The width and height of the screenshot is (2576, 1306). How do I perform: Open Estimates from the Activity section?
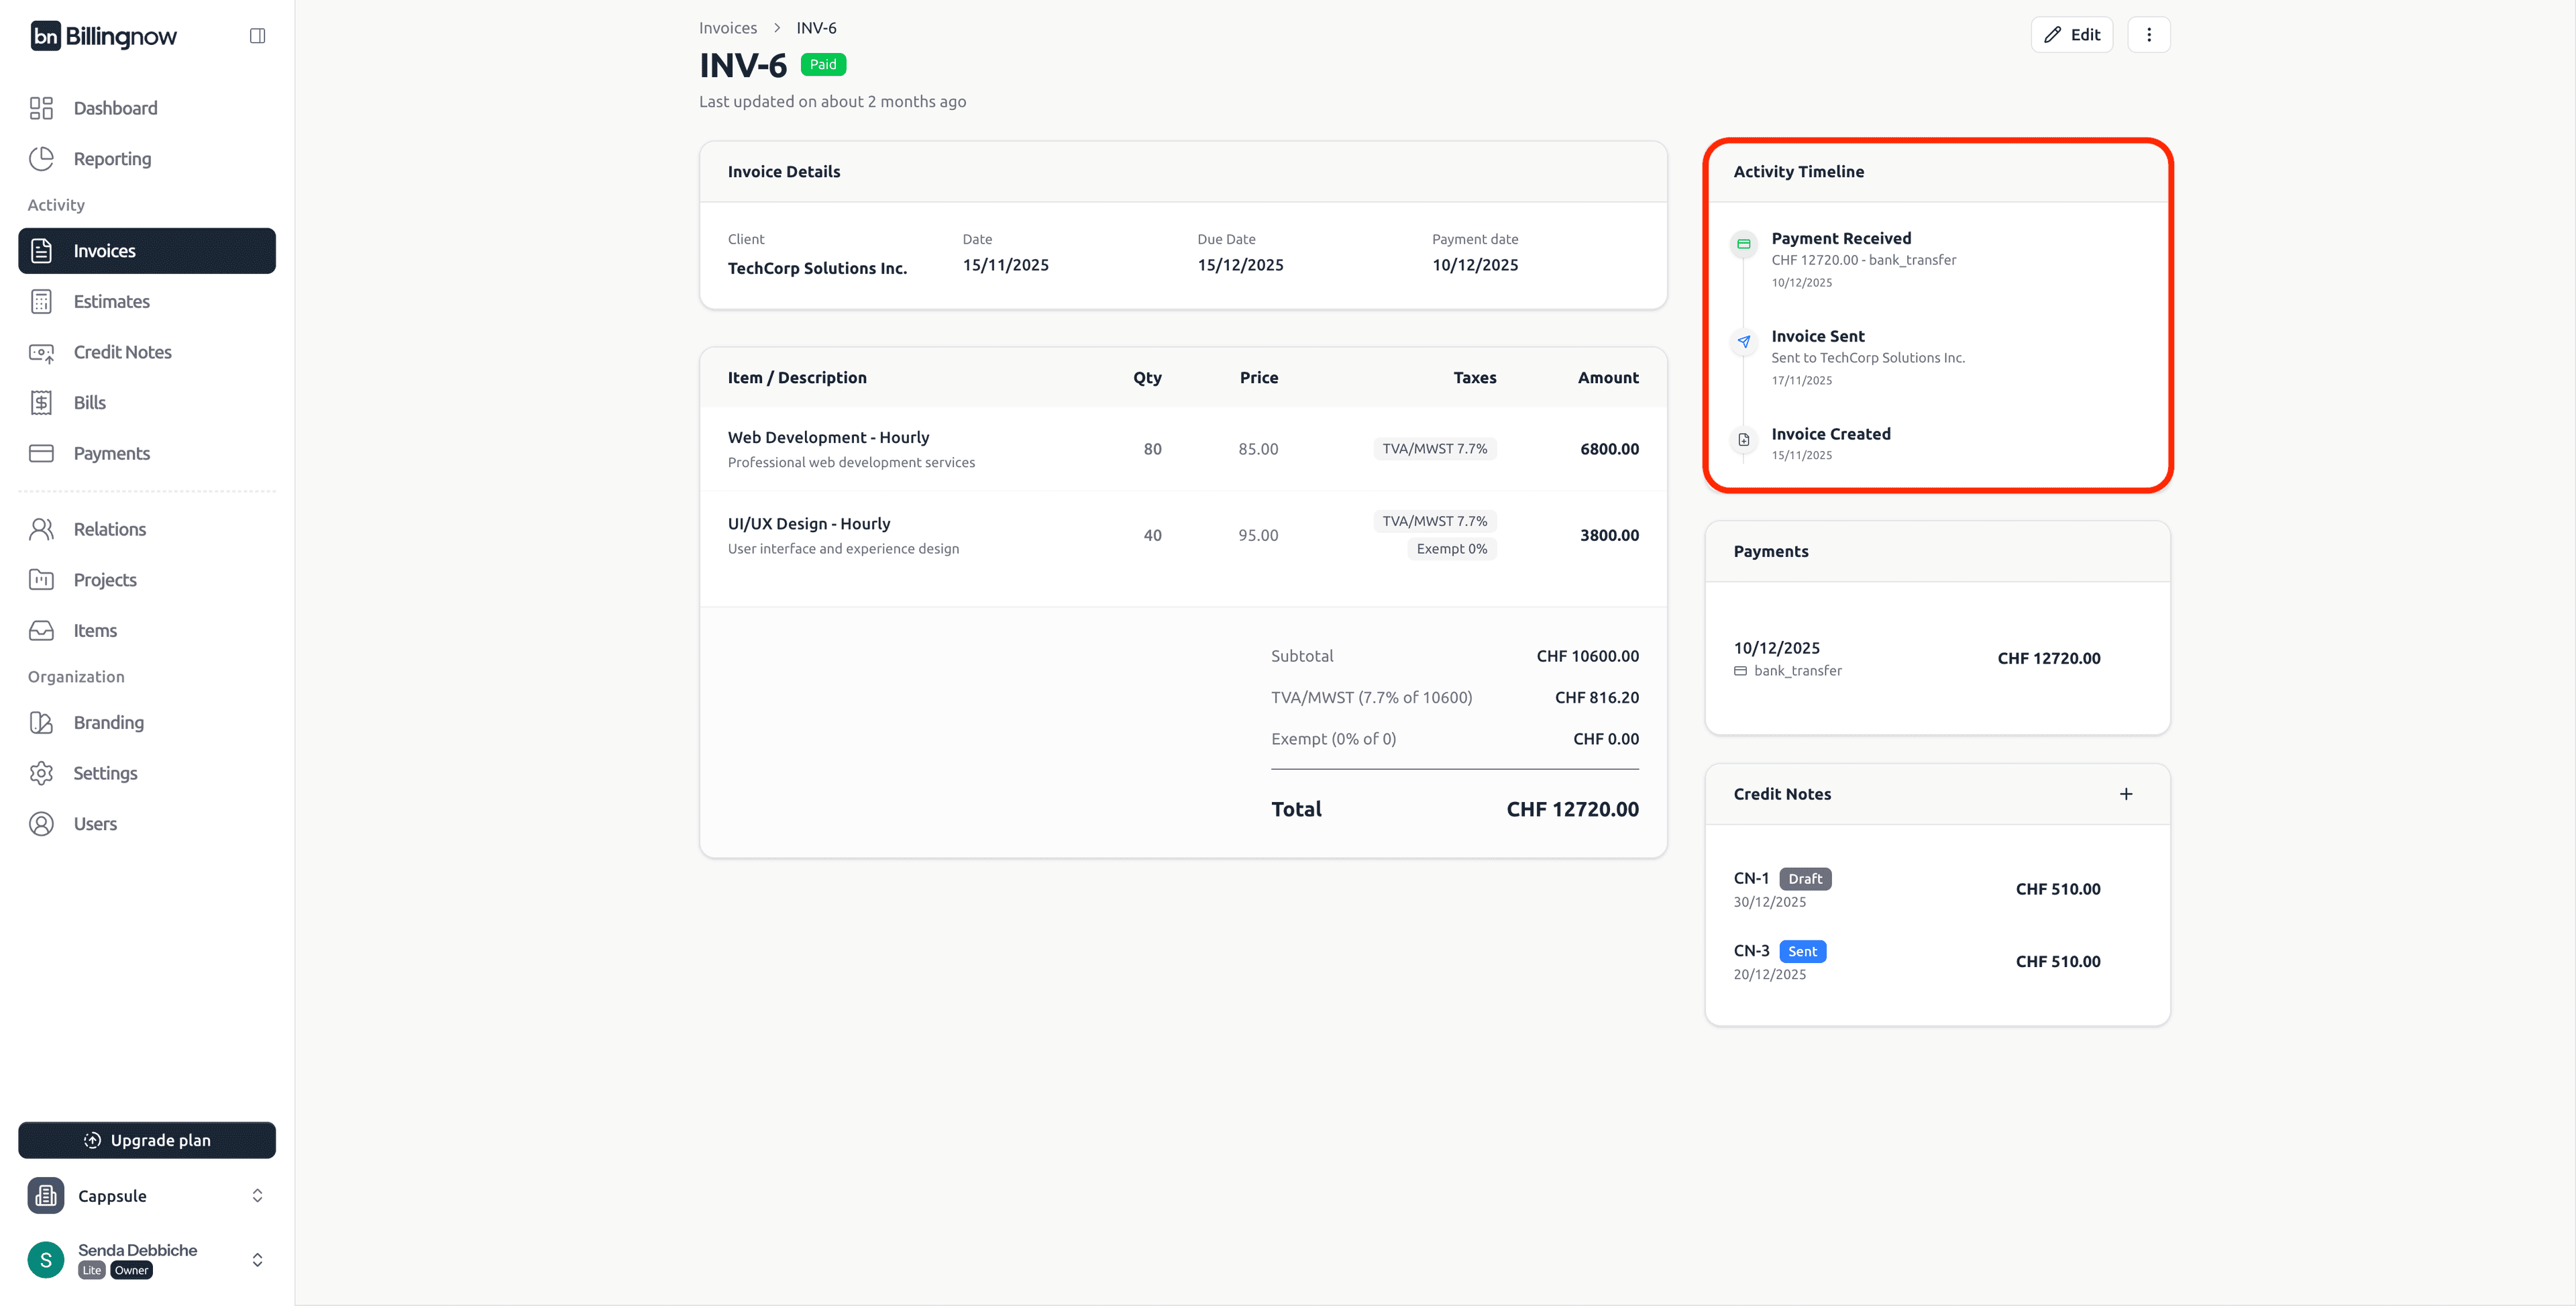(111, 301)
